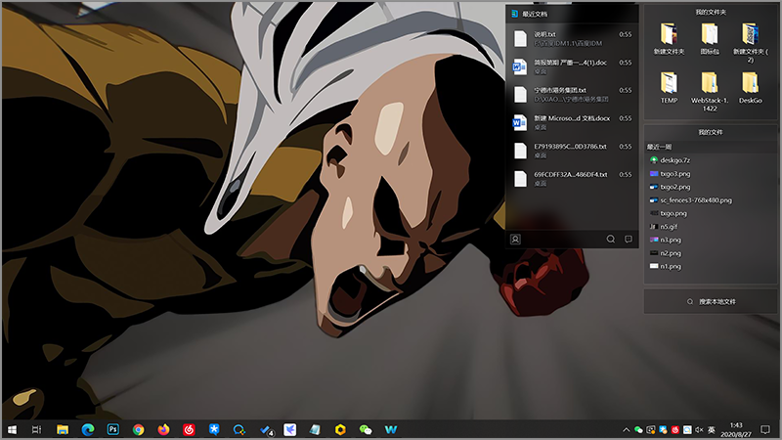Click the user profile icon in recent documents panel
Image resolution: width=782 pixels, height=440 pixels.
tap(515, 239)
